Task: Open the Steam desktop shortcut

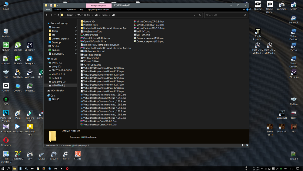Action: click(x=294, y=6)
